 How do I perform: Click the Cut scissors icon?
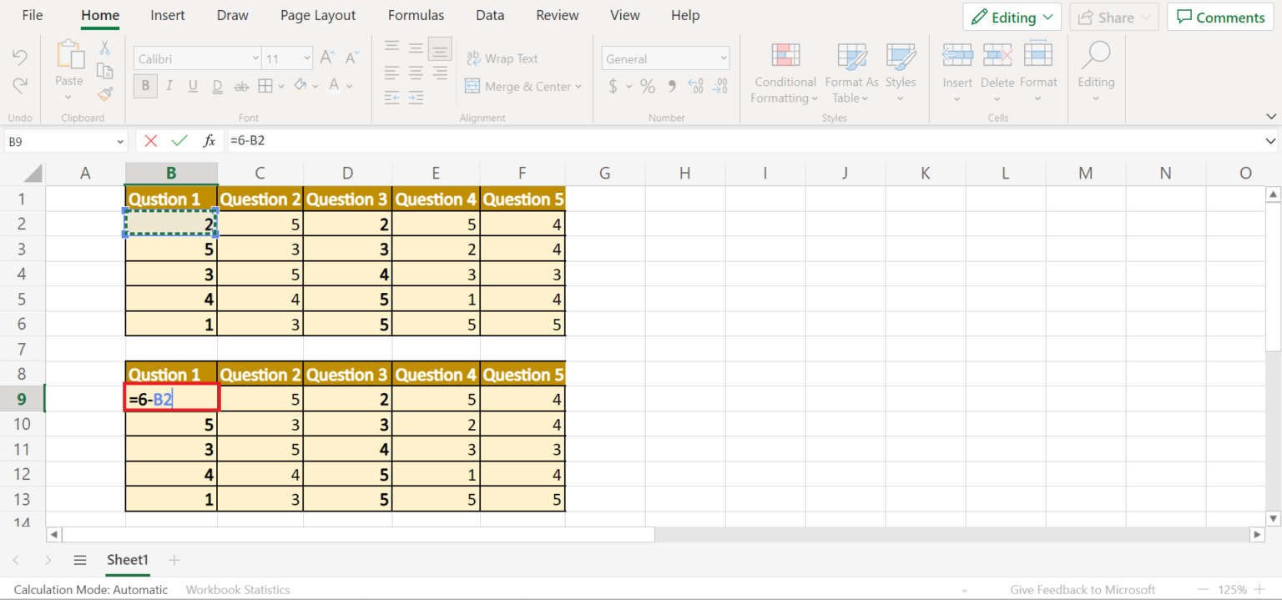coord(104,48)
